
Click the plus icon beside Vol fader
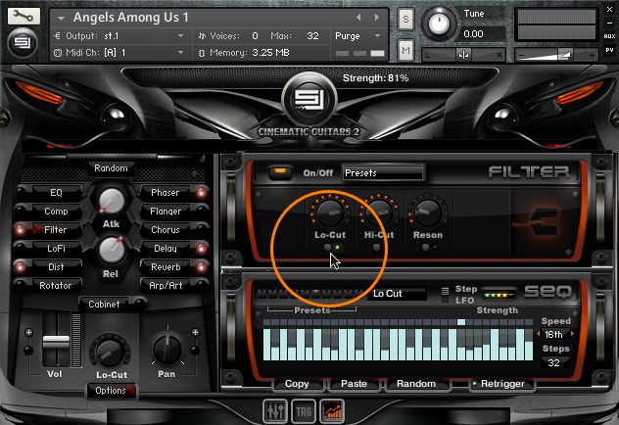pos(28,332)
